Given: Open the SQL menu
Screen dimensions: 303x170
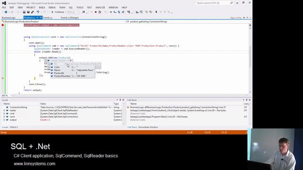Looking at the screenshot, I should point(71,8).
